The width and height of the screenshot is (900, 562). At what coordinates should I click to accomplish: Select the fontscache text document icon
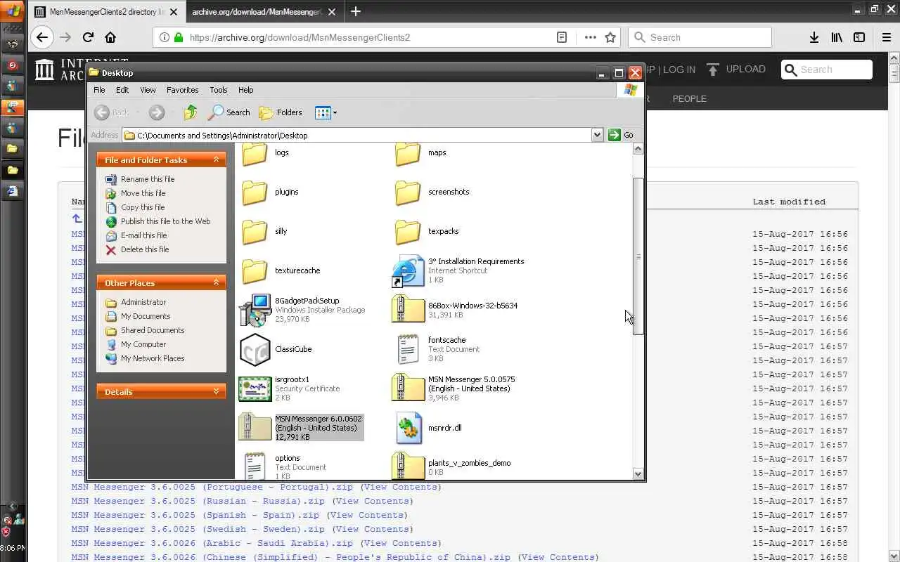point(408,349)
